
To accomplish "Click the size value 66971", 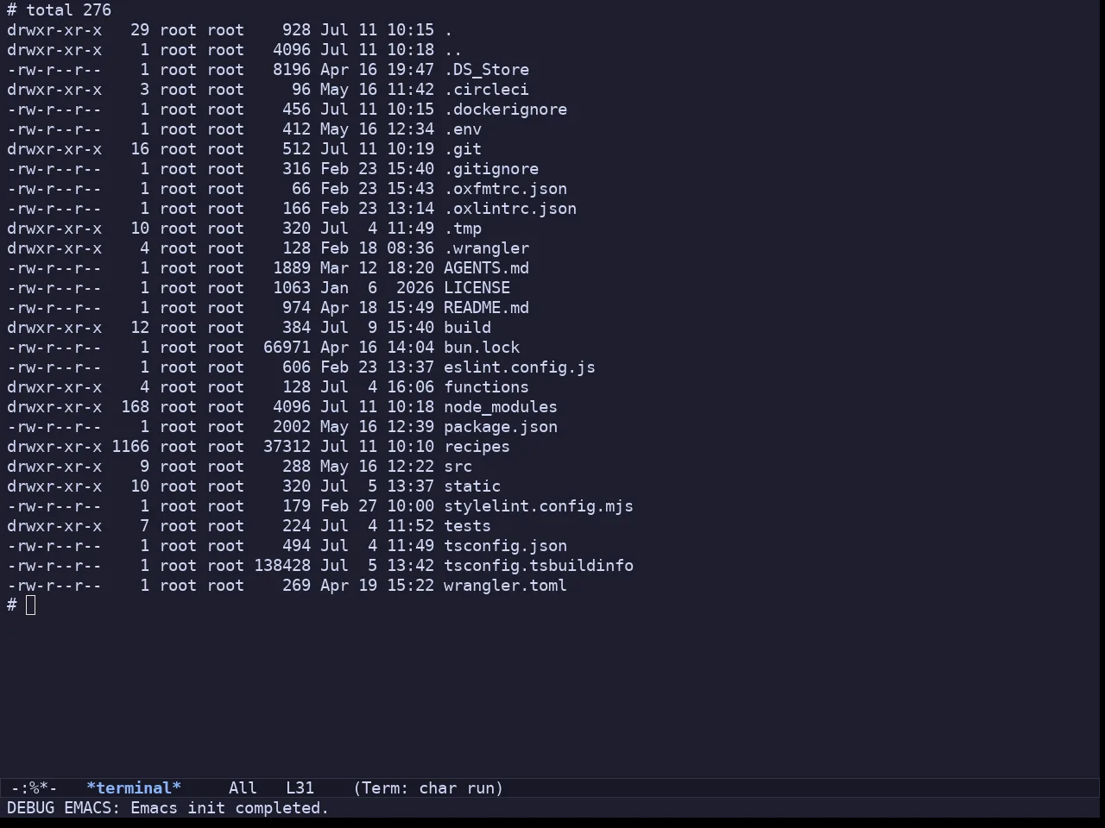I will click(287, 348).
